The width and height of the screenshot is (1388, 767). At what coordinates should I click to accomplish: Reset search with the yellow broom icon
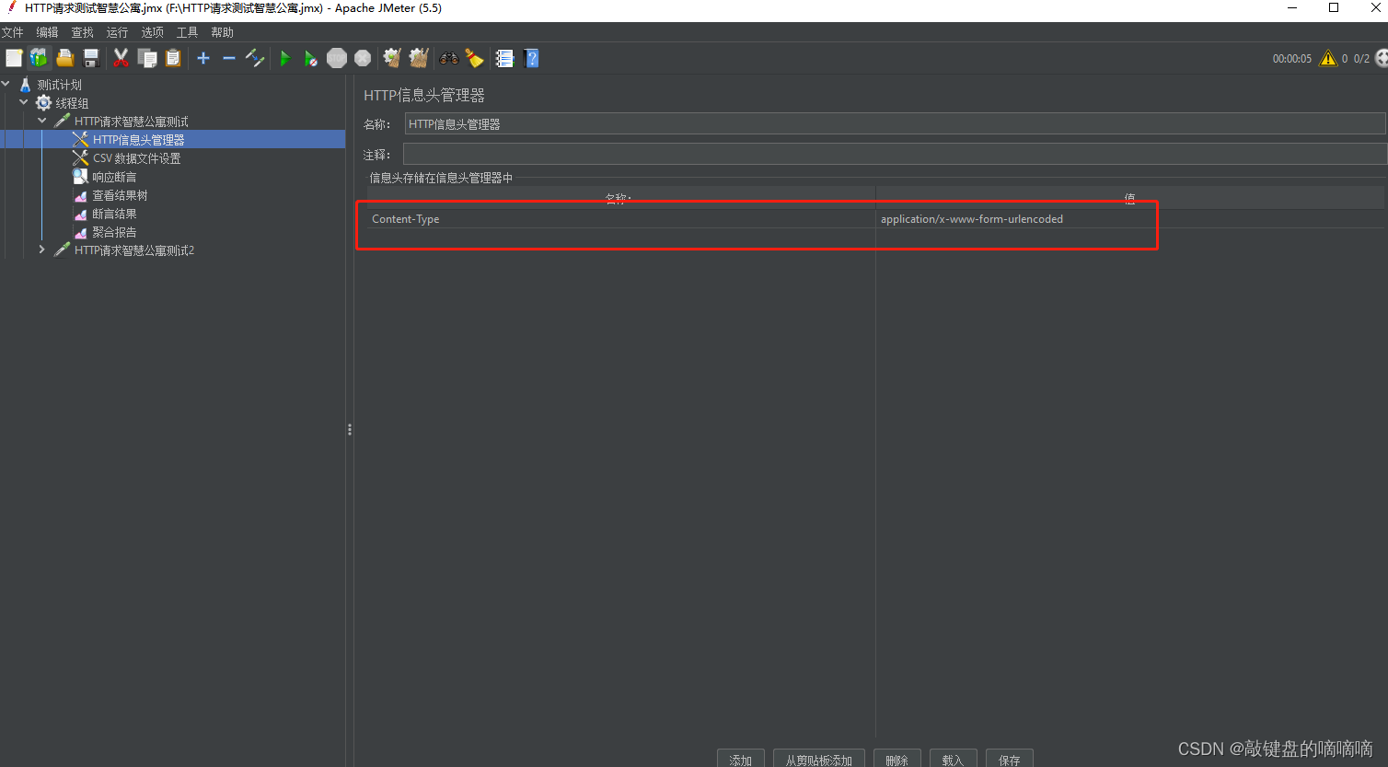tap(475, 58)
